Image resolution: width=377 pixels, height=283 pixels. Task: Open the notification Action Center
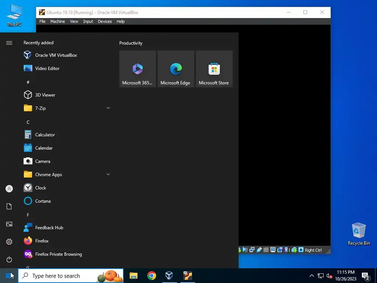[x=366, y=276]
